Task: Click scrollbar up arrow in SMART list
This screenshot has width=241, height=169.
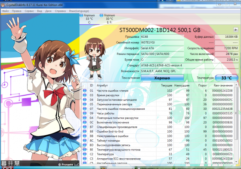Action: (x=236, y=85)
